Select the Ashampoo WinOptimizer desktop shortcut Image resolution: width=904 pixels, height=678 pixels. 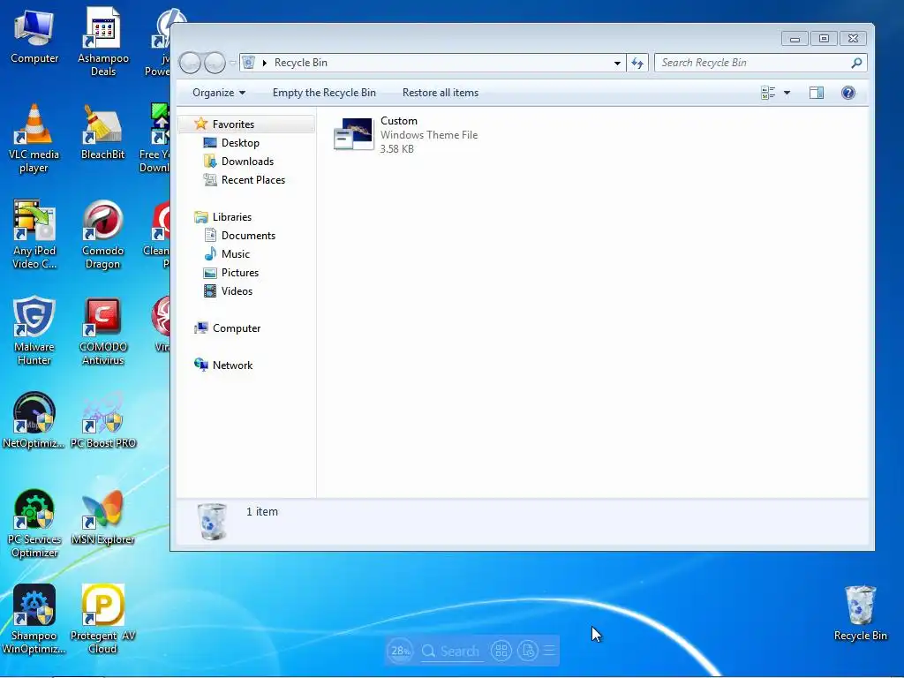(34, 621)
